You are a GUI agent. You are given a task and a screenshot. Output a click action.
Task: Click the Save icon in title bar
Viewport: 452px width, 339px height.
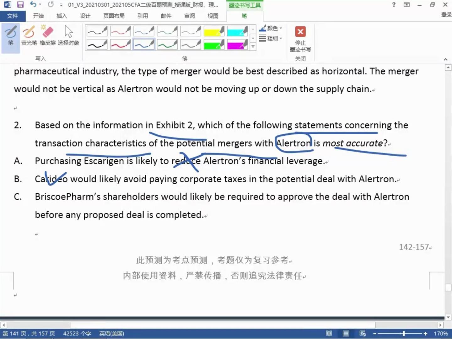pos(20,5)
